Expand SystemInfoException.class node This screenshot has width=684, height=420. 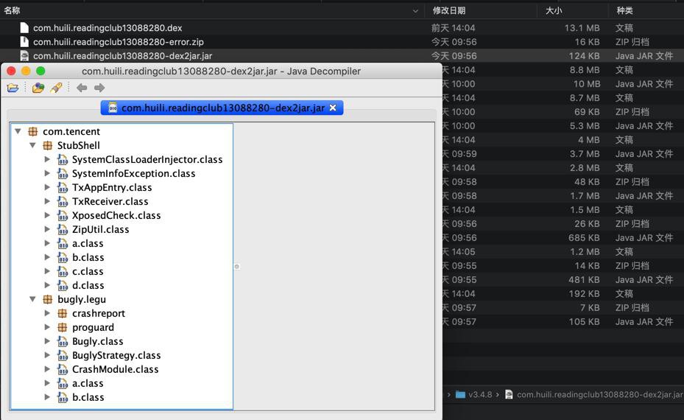click(x=47, y=173)
